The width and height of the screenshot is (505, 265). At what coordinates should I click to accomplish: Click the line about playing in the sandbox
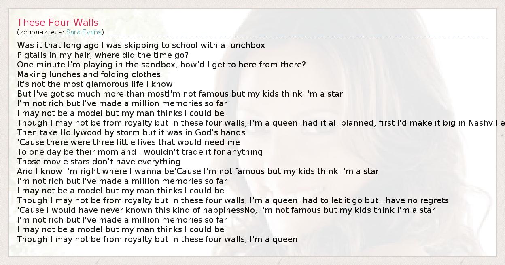point(161,65)
